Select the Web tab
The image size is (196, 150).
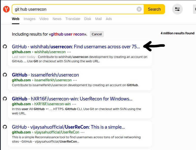(16, 19)
